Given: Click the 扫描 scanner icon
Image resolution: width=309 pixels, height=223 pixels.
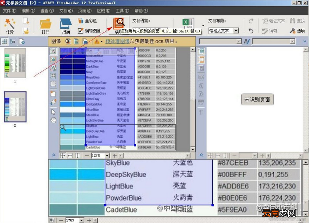Looking at the screenshot, I should coord(66,26).
